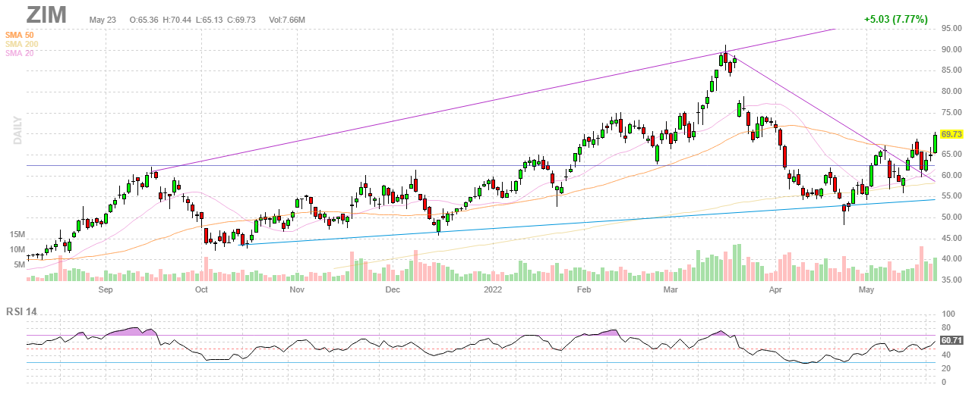Click the +5.03 (7.77%) change text

coord(895,19)
